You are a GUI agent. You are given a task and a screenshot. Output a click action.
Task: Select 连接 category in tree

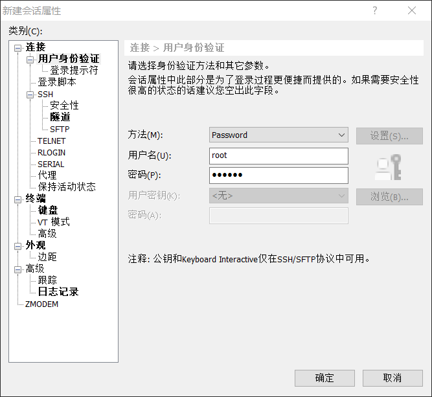click(36, 47)
